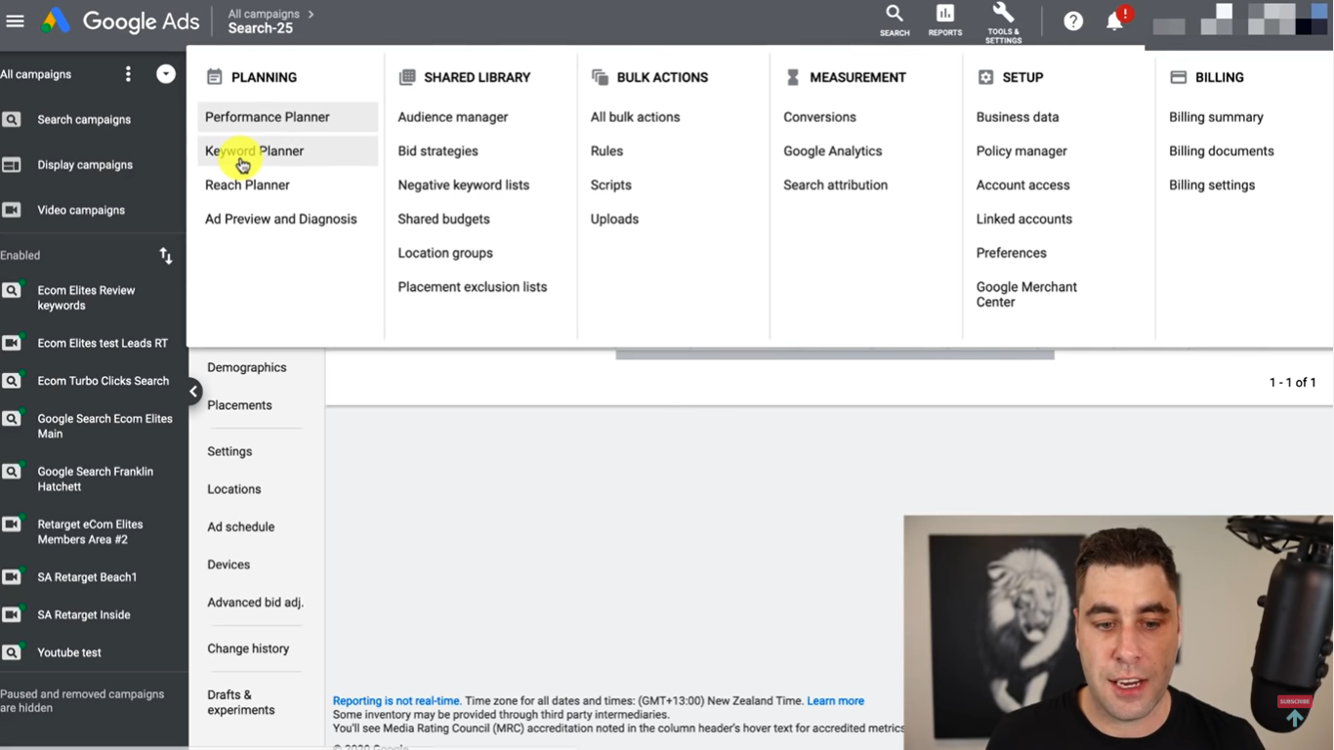The height and width of the screenshot is (750, 1334).
Task: Open Shared budgets
Action: click(x=443, y=219)
